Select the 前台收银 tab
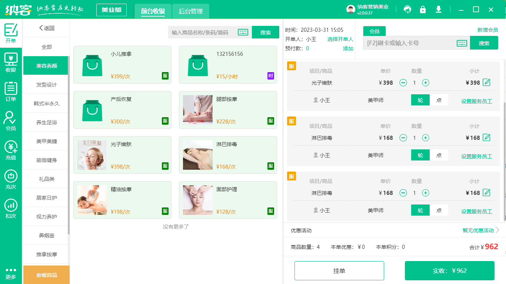Viewport: 506px width, 284px height. [x=153, y=11]
